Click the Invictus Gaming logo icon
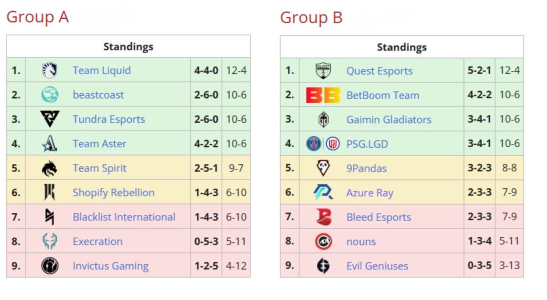The height and width of the screenshot is (300, 547). (50, 266)
